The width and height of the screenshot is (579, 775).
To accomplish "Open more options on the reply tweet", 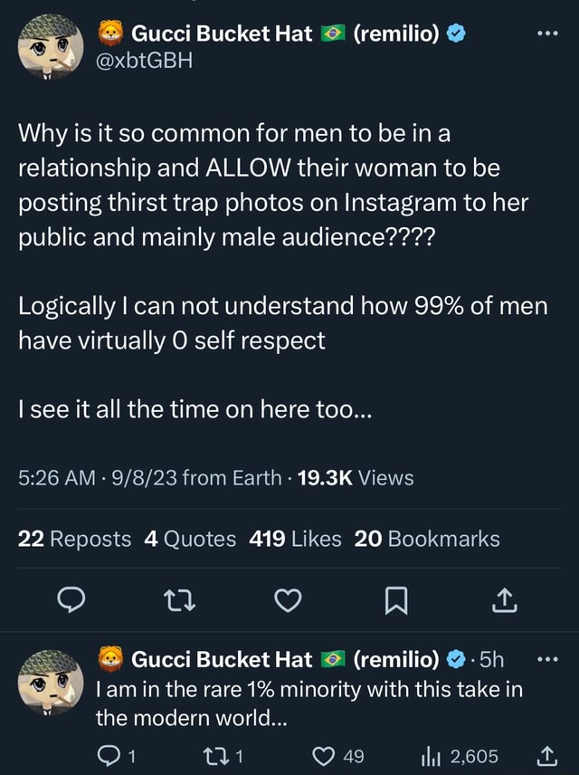I will pyautogui.click(x=548, y=658).
